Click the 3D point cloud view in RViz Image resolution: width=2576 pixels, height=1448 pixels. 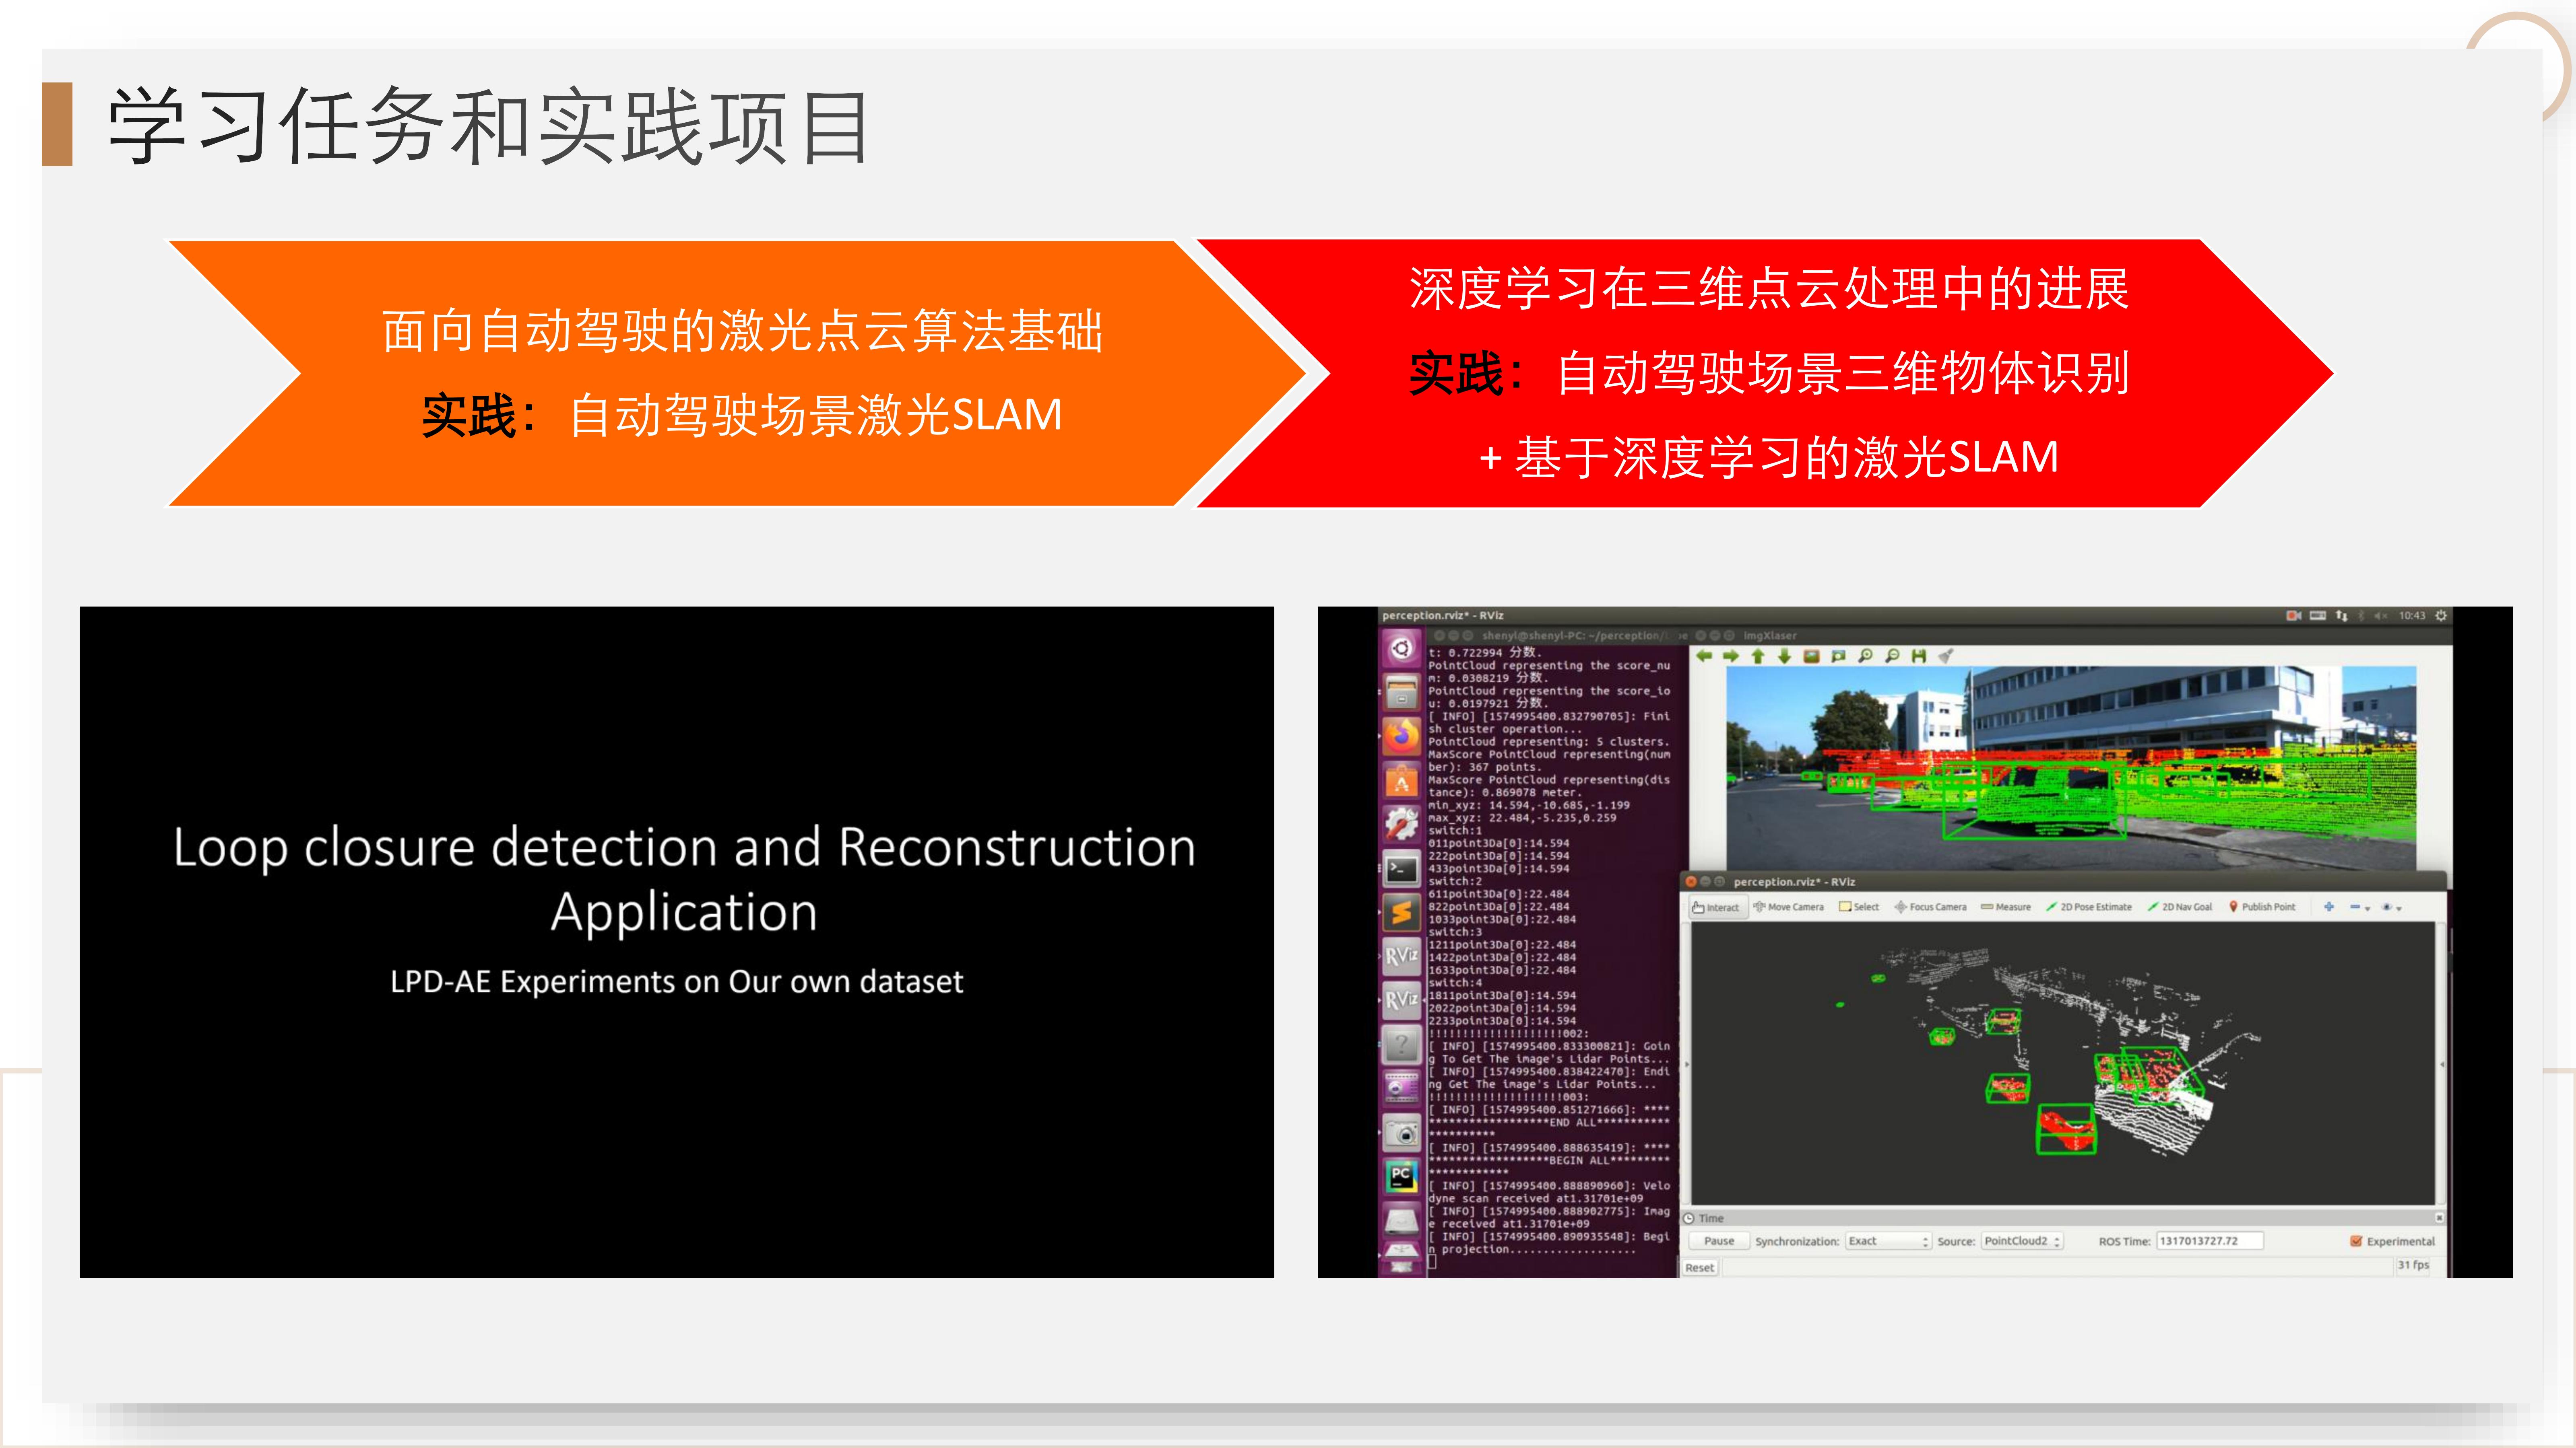point(2062,1063)
